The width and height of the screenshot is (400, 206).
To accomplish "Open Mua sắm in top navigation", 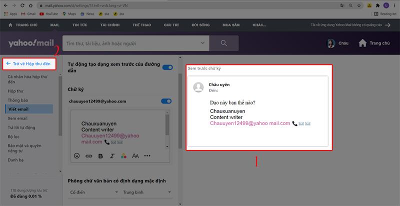I will pos(231,25).
